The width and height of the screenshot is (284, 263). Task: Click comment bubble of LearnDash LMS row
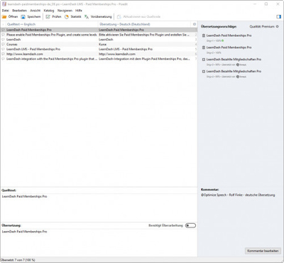3,49
